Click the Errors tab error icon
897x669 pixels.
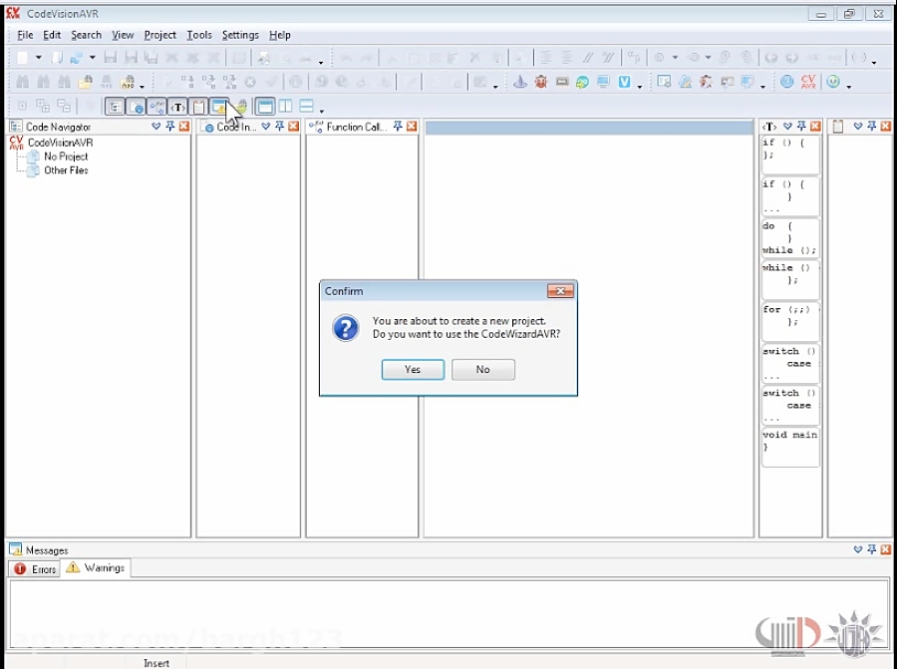(x=22, y=568)
